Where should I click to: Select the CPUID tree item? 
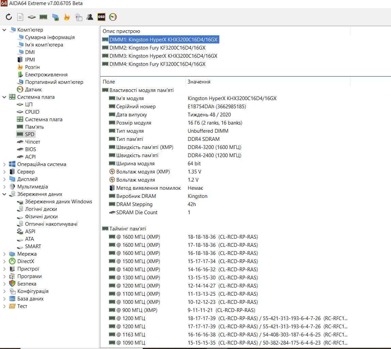(32, 112)
